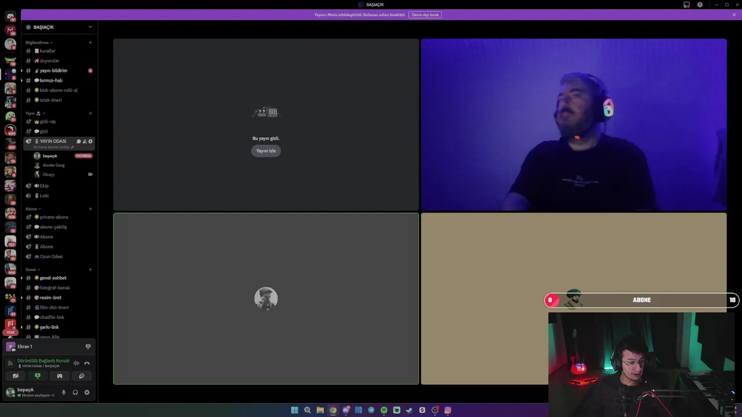Screen dimensions: 742x417
Task: Open invite icon on YAYIN ODASI channel
Action: coord(85,141)
